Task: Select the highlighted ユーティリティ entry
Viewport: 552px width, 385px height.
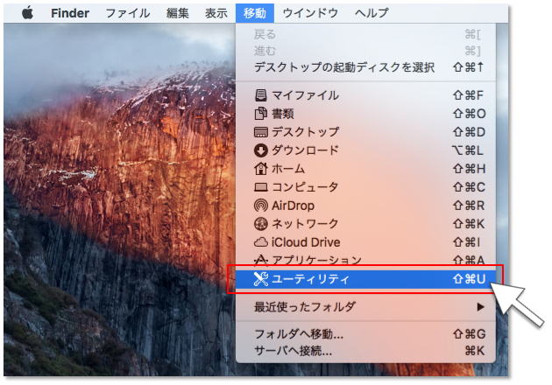Action: pos(365,279)
